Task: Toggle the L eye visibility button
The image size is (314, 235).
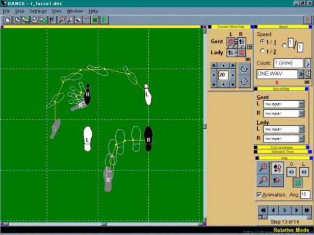Action: 304,172
